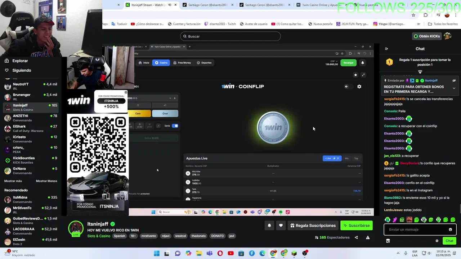461x259 pixels.
Task: Open Coinflip settings gear
Action: (x=359, y=86)
